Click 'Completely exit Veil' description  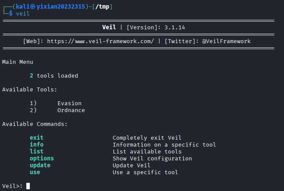pyautogui.click(x=147, y=138)
